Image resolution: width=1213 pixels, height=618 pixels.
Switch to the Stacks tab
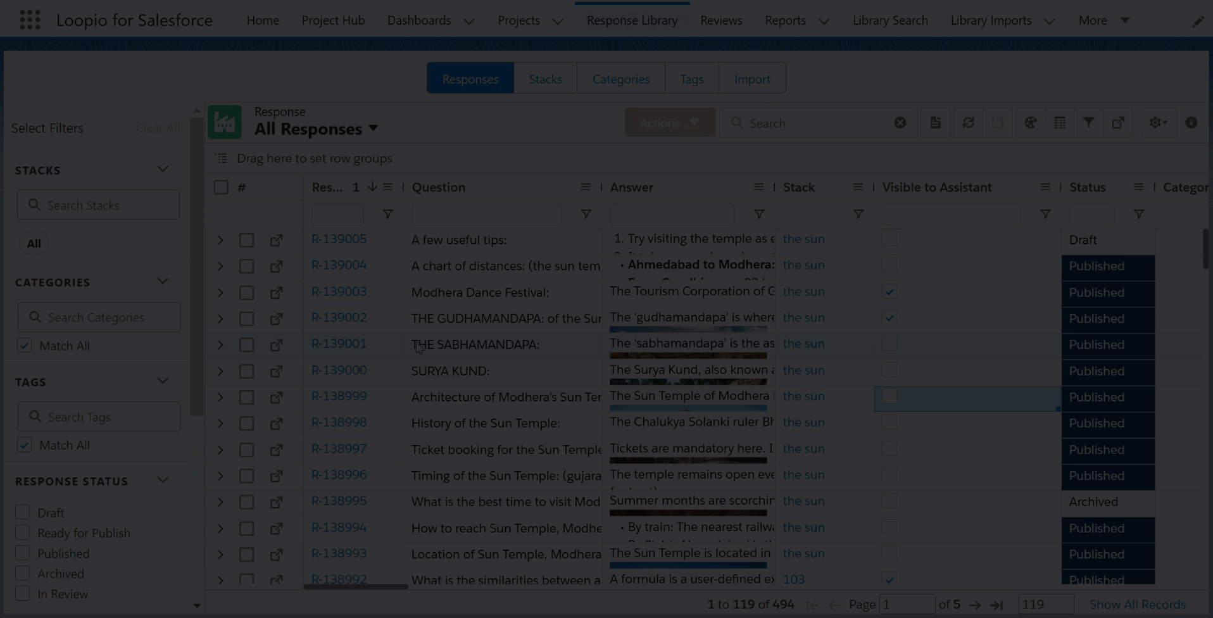(546, 79)
